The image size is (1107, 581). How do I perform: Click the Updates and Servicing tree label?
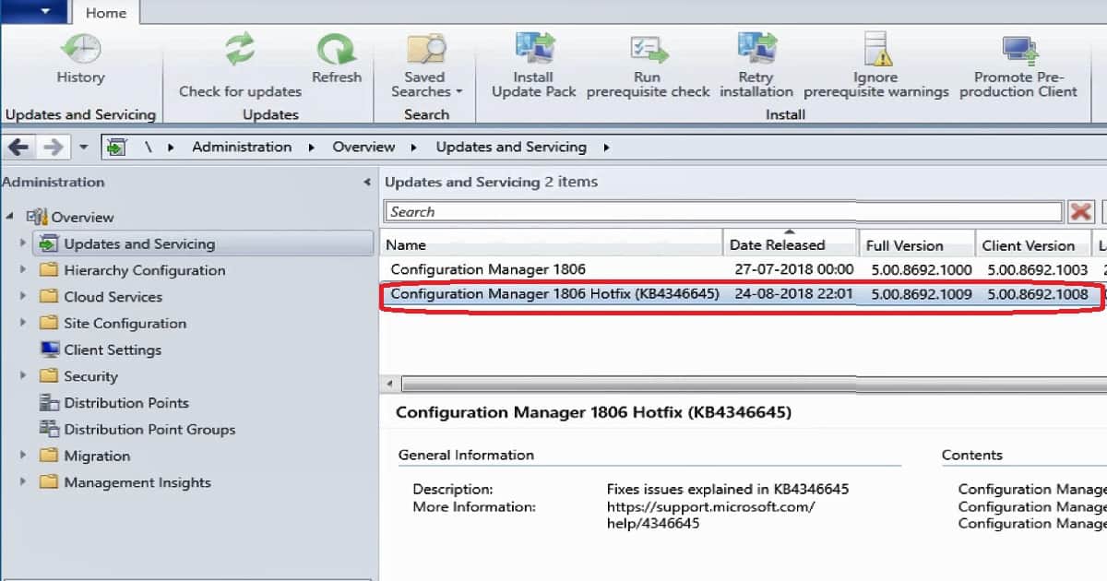tap(139, 243)
